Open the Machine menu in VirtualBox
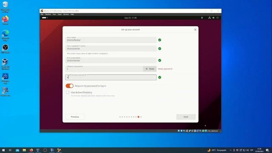Screen dimensions: 272x153 click(48, 14)
